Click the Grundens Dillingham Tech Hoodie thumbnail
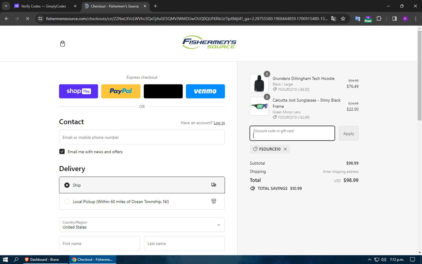422x264 pixels. [259, 83]
